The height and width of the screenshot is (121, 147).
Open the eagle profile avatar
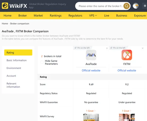[136, 6]
